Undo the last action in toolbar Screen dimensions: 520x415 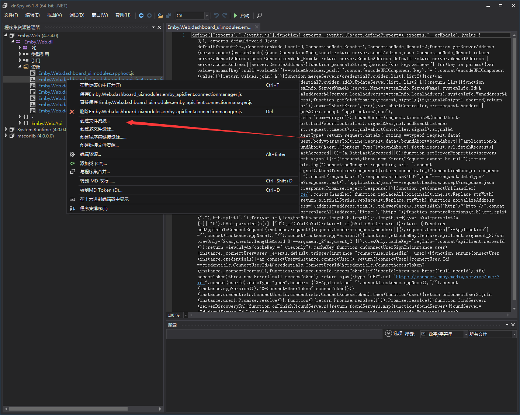[x=216, y=15]
